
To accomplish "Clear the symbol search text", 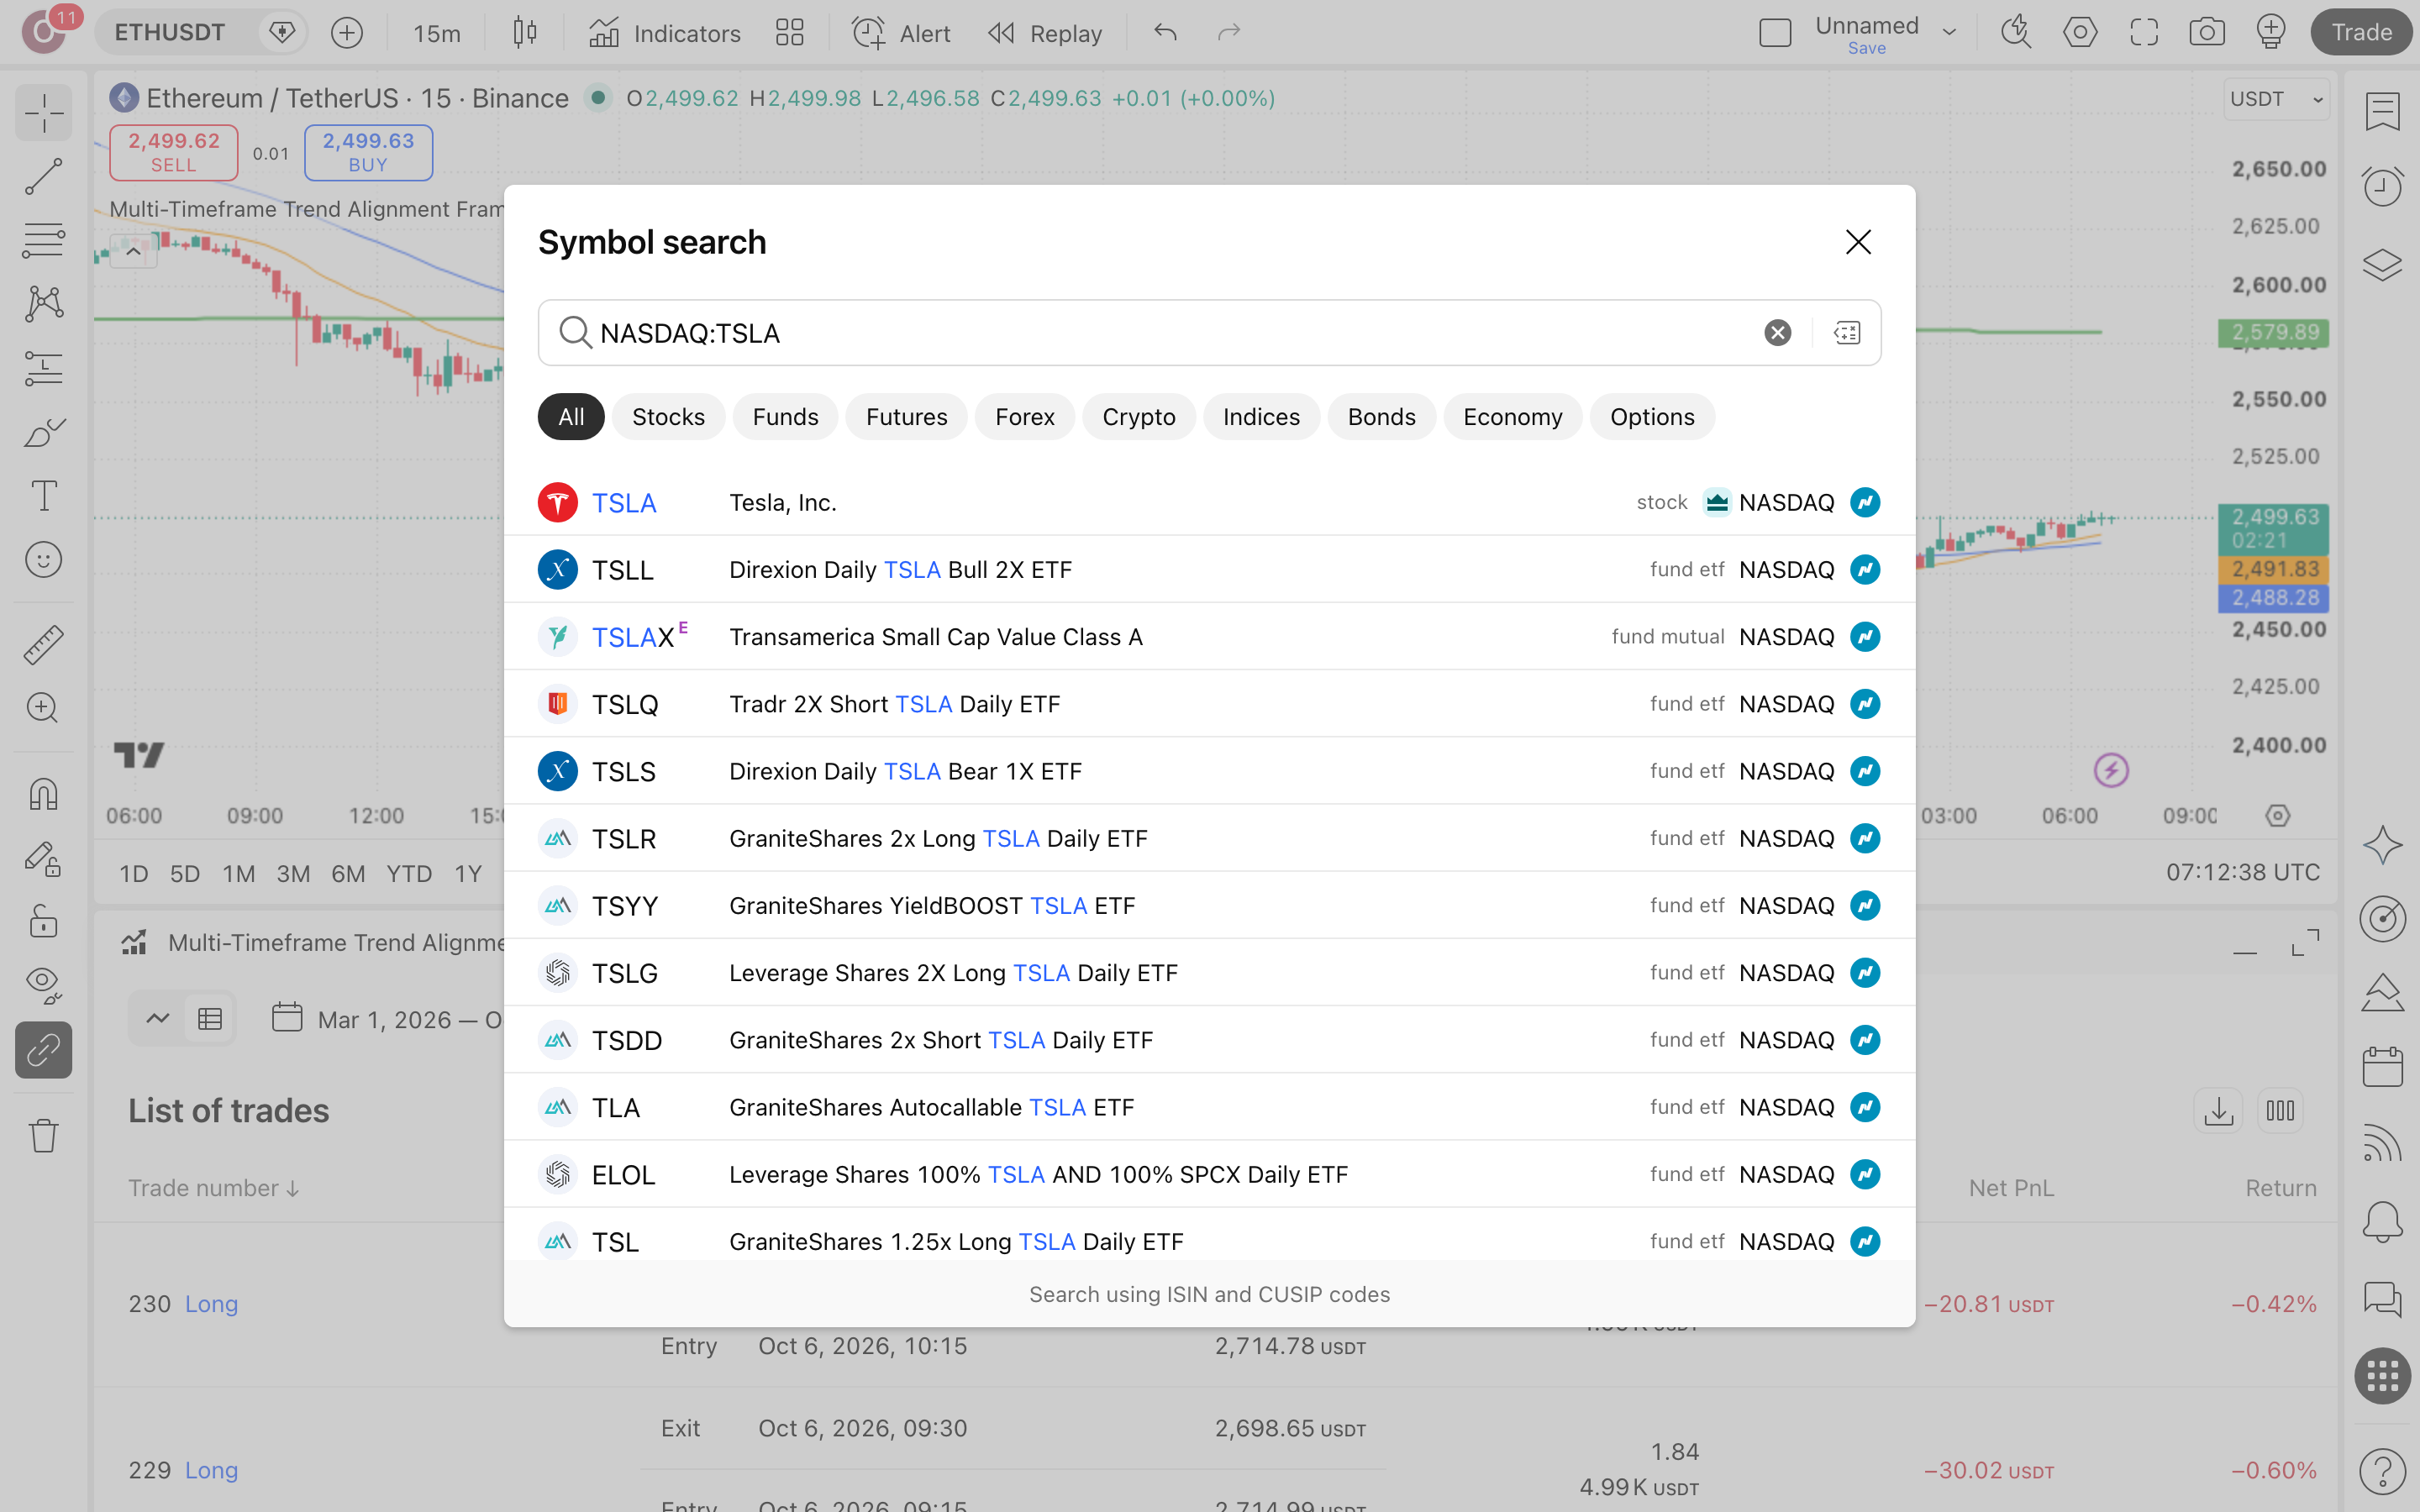I will click(1777, 333).
